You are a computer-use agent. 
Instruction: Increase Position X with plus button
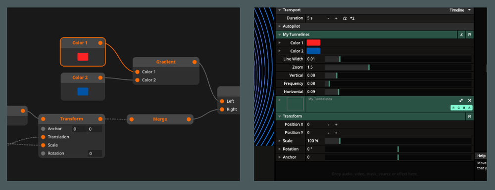point(336,124)
